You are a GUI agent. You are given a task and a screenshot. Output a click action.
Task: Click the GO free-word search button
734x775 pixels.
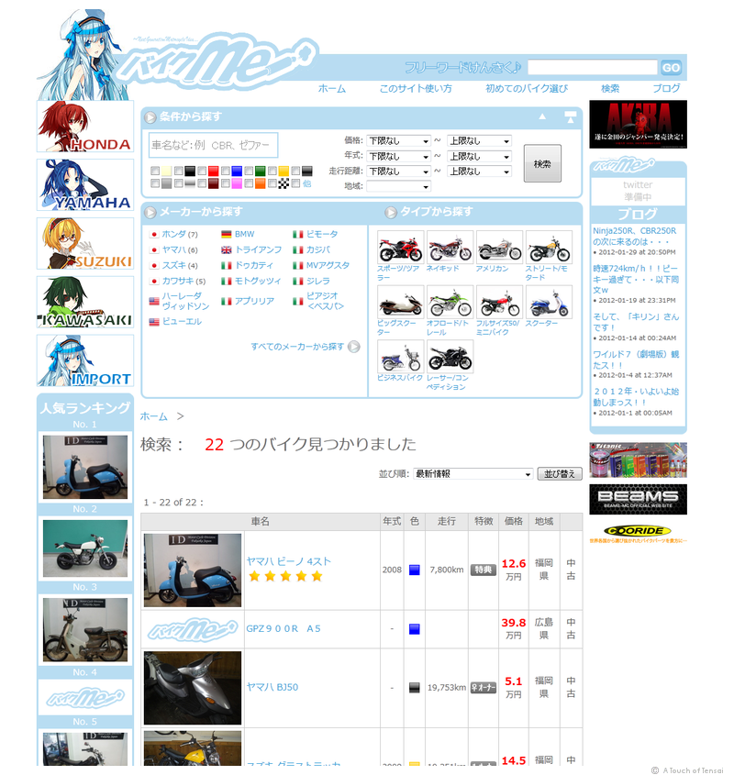coord(671,67)
